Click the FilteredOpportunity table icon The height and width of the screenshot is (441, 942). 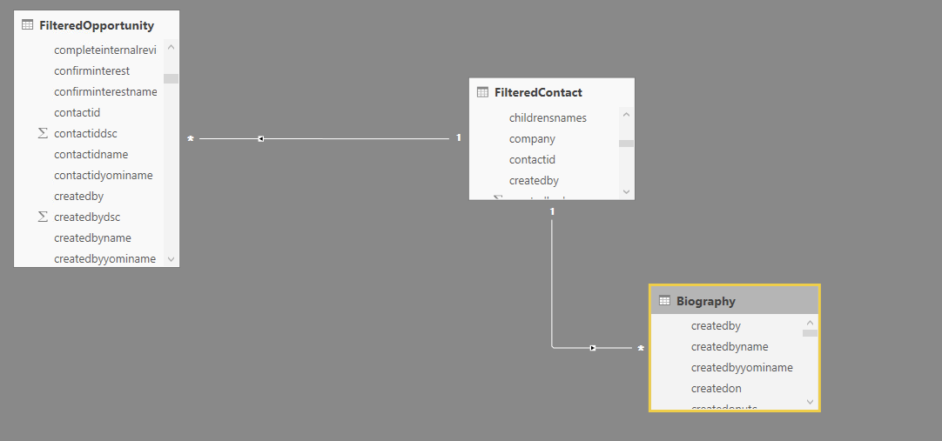(x=27, y=25)
